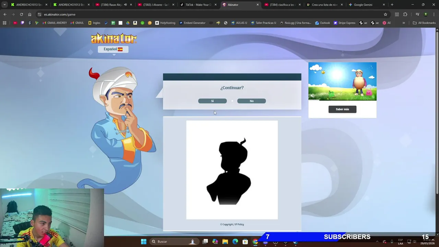Click the page vertical scrollbar

437,113
